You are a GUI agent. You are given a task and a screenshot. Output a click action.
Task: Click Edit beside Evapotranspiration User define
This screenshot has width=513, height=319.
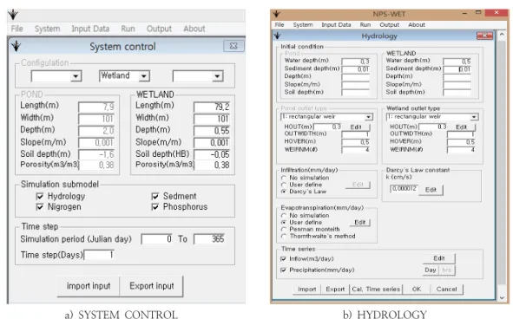pyautogui.click(x=360, y=222)
